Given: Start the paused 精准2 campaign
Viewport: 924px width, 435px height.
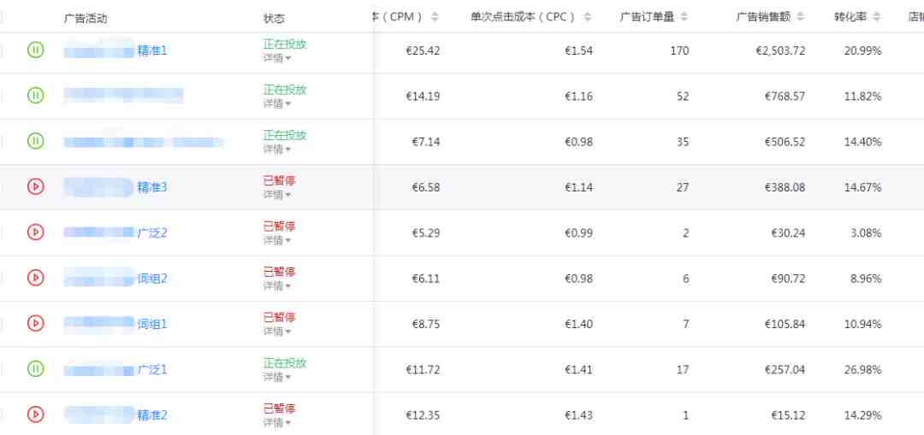Looking at the screenshot, I should (35, 414).
